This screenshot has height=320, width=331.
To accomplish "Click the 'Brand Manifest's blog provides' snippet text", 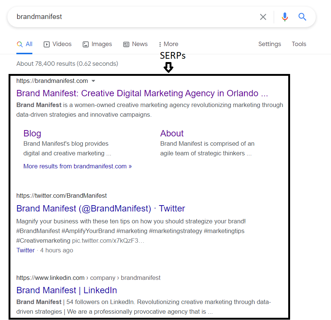I will click(66, 143).
